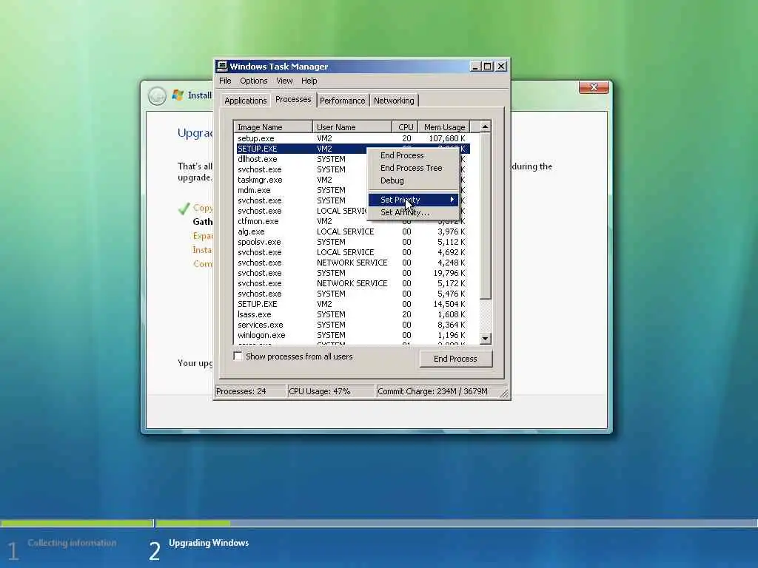This screenshot has width=758, height=568.
Task: Click the process list vertical scrollbar thumb
Action: [x=485, y=215]
